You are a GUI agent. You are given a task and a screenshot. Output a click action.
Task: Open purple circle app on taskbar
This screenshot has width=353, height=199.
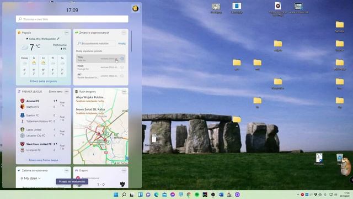coord(237,195)
